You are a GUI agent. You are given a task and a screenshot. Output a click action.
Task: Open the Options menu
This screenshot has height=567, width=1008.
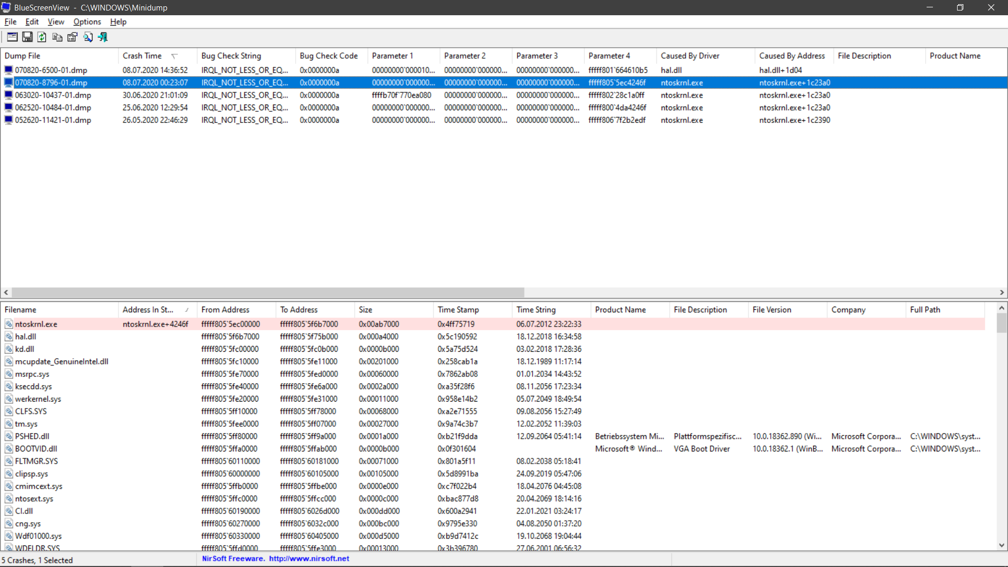point(87,22)
